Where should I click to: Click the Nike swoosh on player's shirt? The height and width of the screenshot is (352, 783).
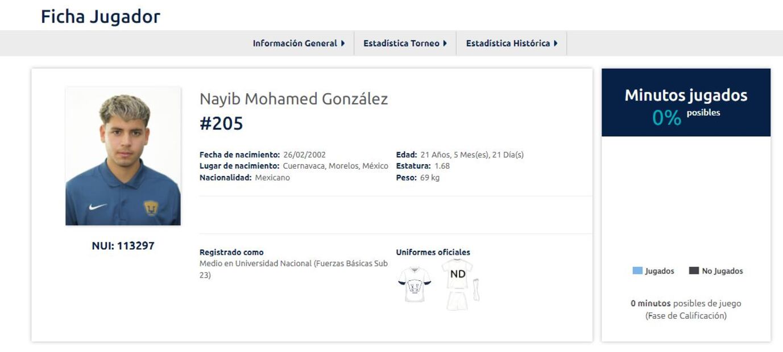[x=97, y=207]
